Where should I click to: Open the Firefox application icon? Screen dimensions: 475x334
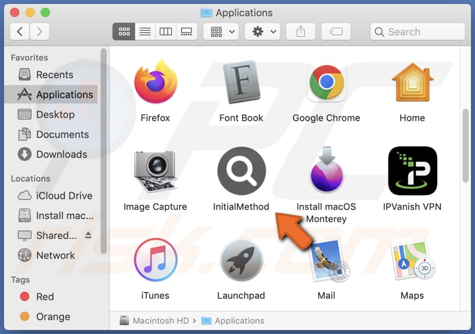click(x=155, y=83)
